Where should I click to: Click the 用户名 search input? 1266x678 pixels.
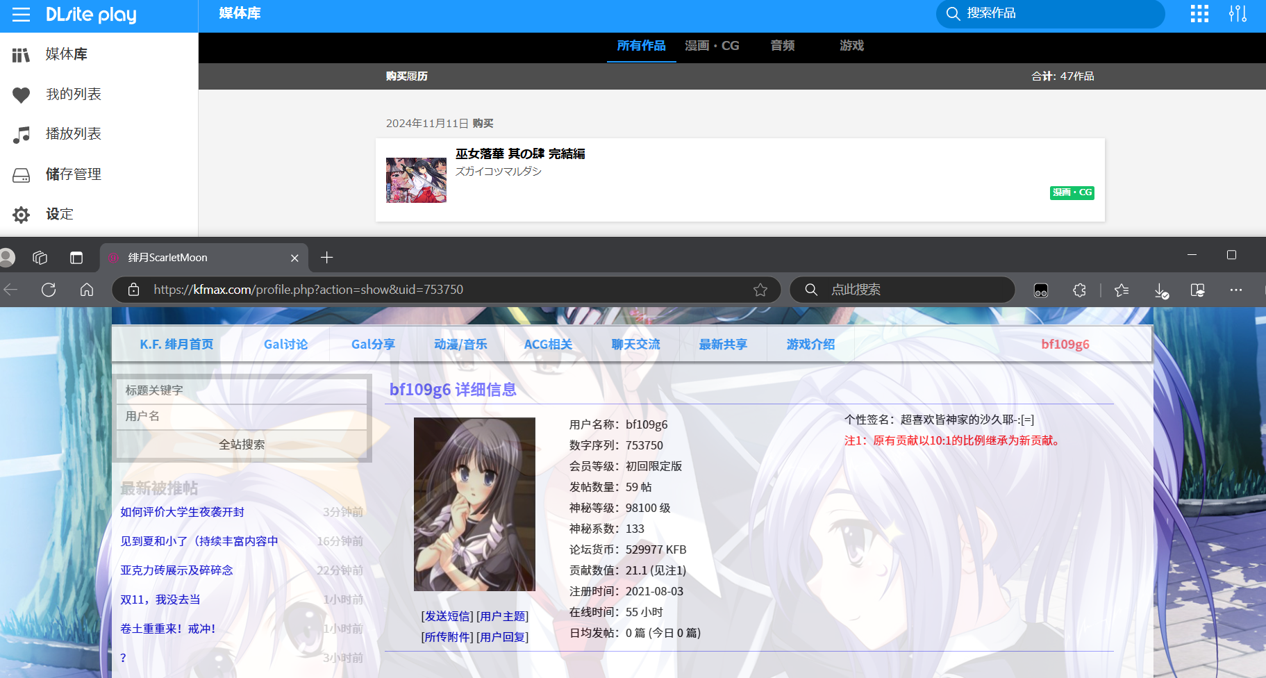(x=242, y=416)
